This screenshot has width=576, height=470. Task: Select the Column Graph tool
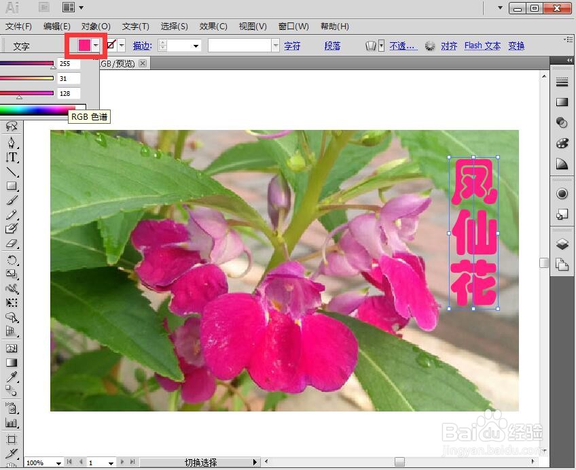(12, 422)
